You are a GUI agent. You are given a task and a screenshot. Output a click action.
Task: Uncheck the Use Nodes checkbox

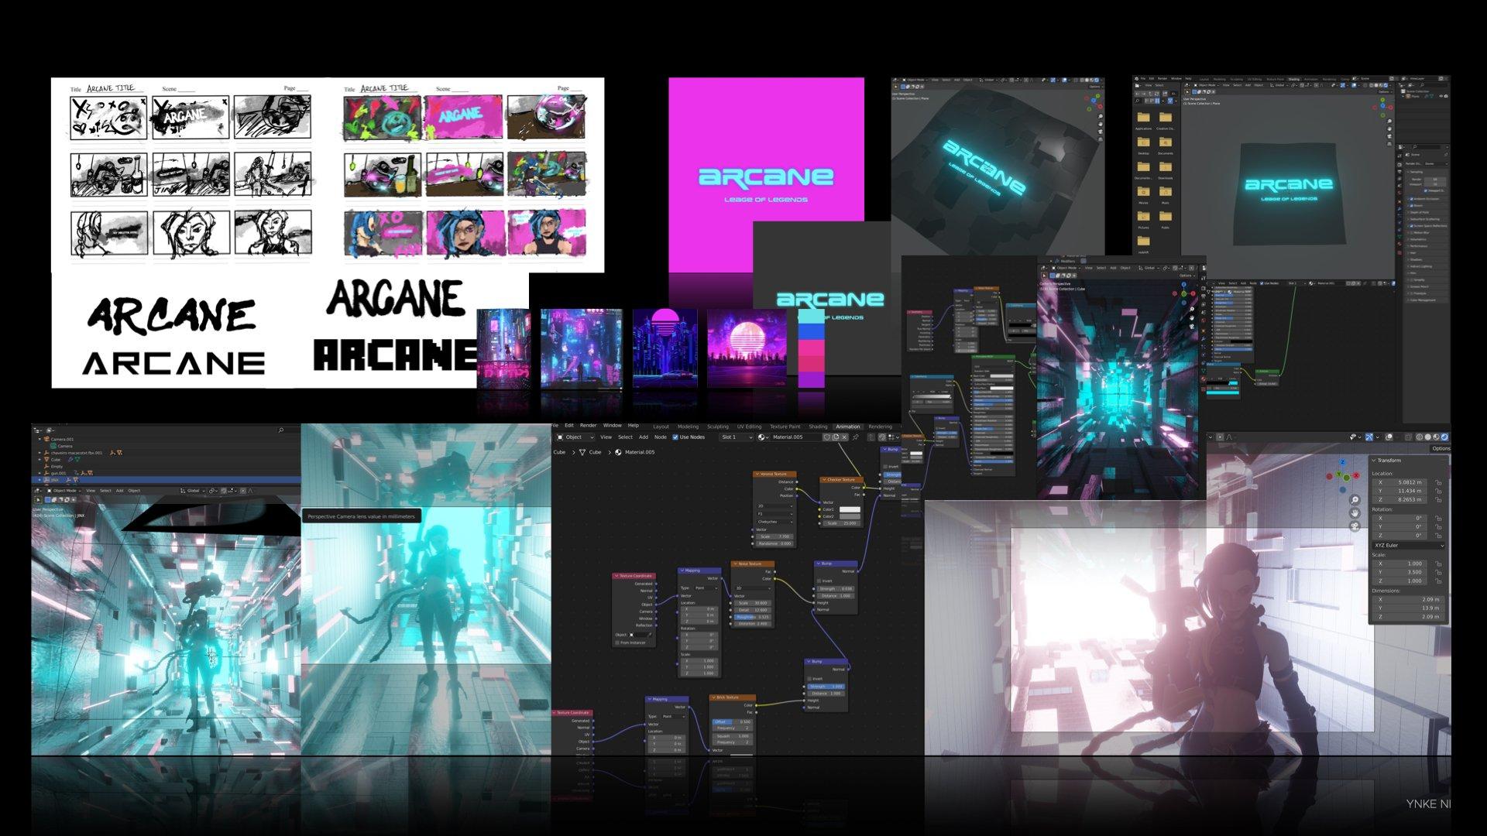click(x=675, y=437)
